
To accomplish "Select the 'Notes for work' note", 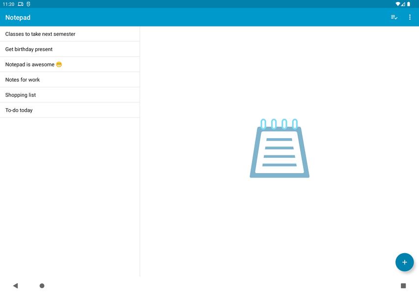I will coord(70,80).
